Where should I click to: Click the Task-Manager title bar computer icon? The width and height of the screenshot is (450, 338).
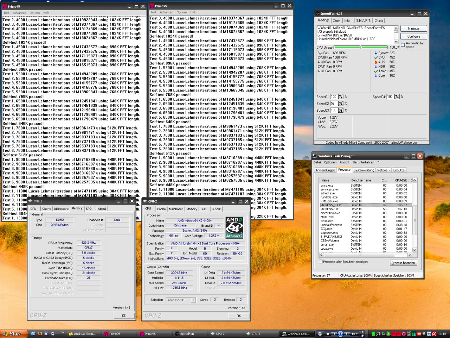[315, 156]
